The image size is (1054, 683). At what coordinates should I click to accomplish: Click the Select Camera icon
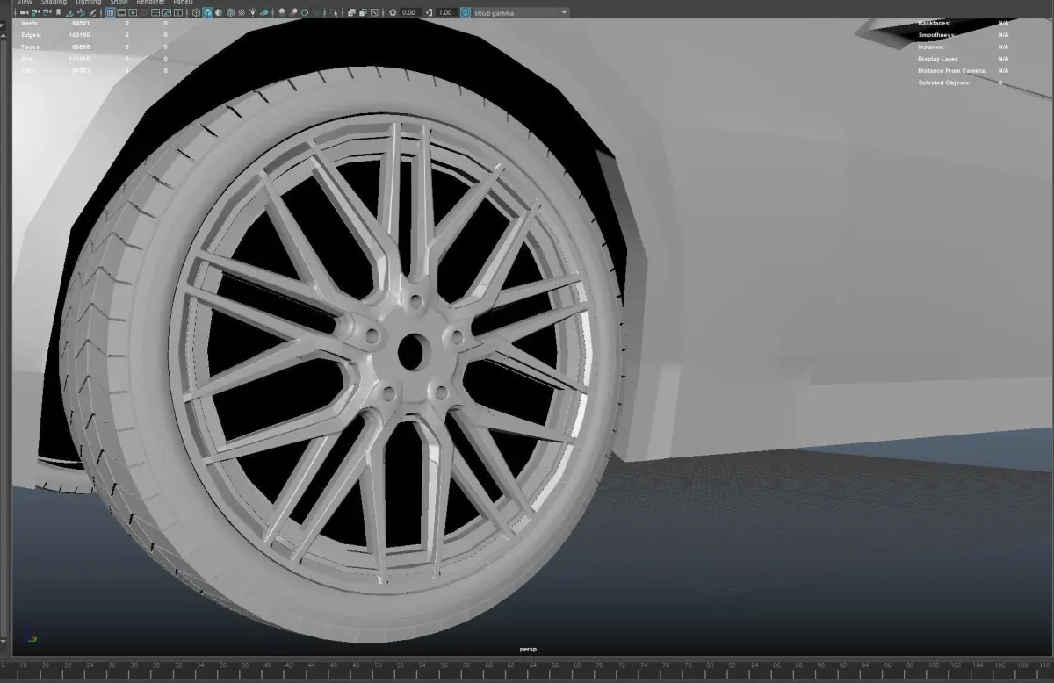(x=23, y=12)
